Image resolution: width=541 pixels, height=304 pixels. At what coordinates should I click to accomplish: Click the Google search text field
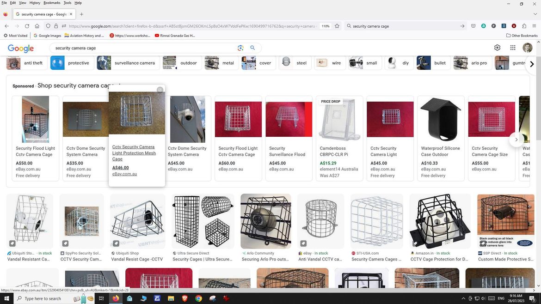[x=143, y=48]
